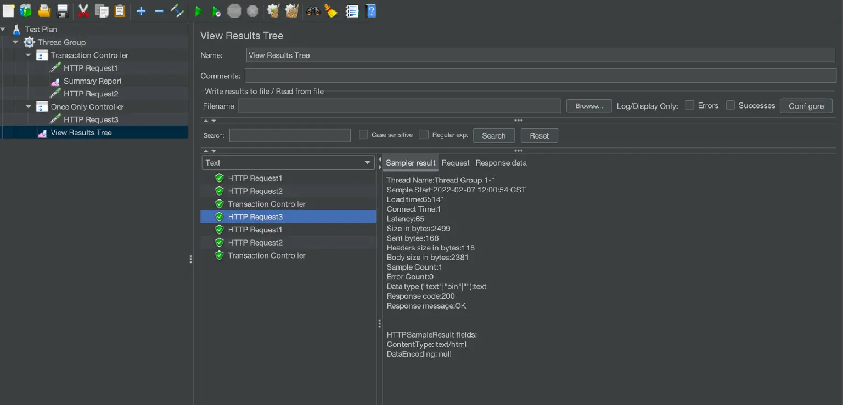The width and height of the screenshot is (843, 405).
Task: Collapse the Thread Group tree node
Action: coord(15,42)
